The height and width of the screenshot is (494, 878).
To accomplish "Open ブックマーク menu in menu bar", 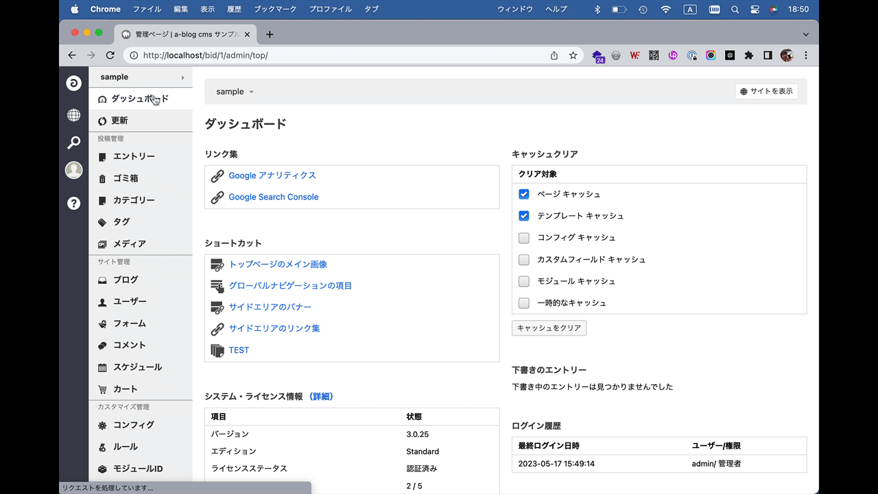I will tap(276, 10).
